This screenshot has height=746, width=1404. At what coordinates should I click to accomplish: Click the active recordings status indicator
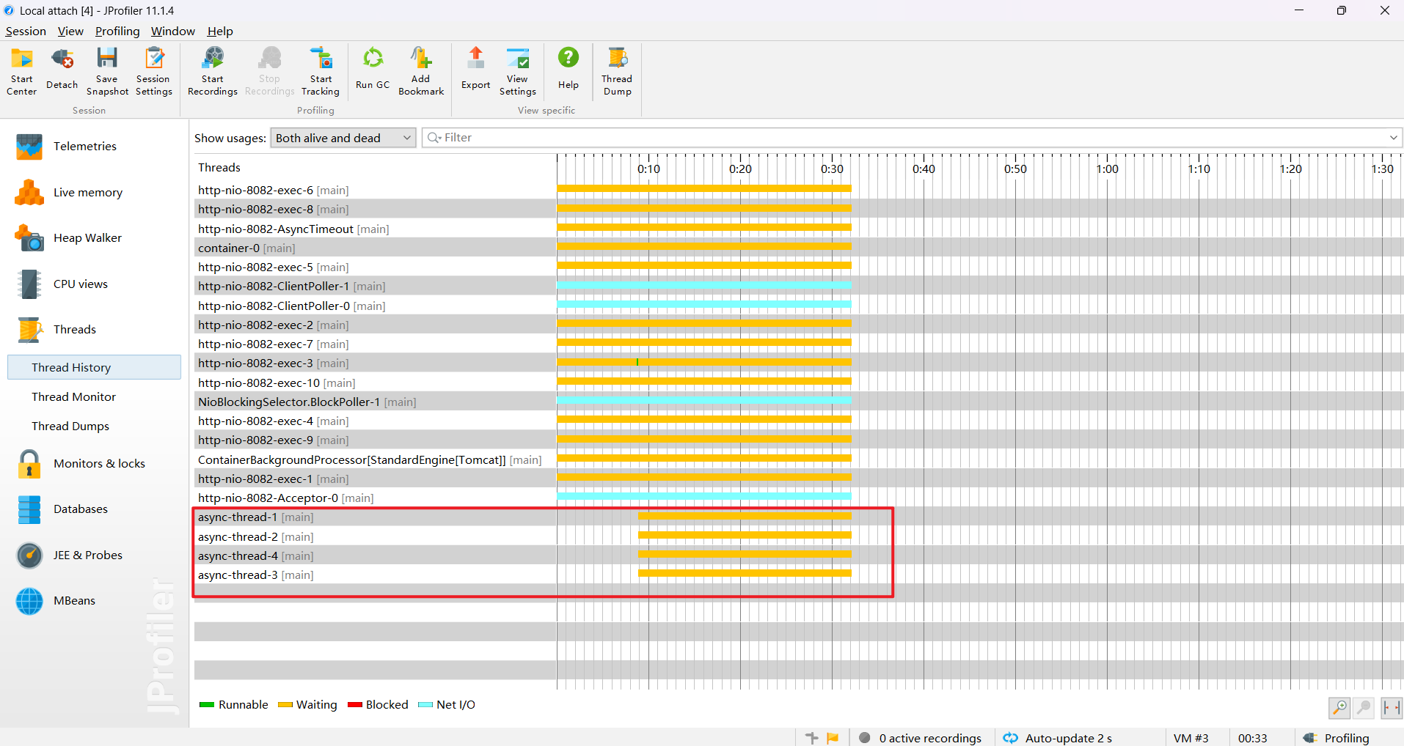921,738
